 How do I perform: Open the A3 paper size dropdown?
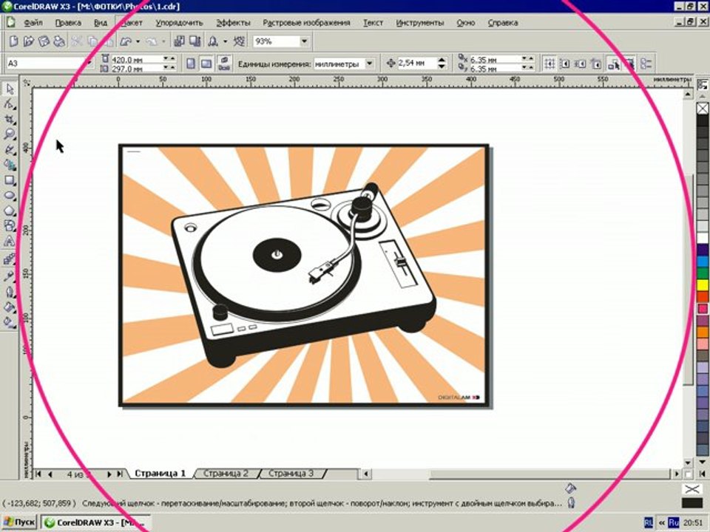[x=88, y=64]
